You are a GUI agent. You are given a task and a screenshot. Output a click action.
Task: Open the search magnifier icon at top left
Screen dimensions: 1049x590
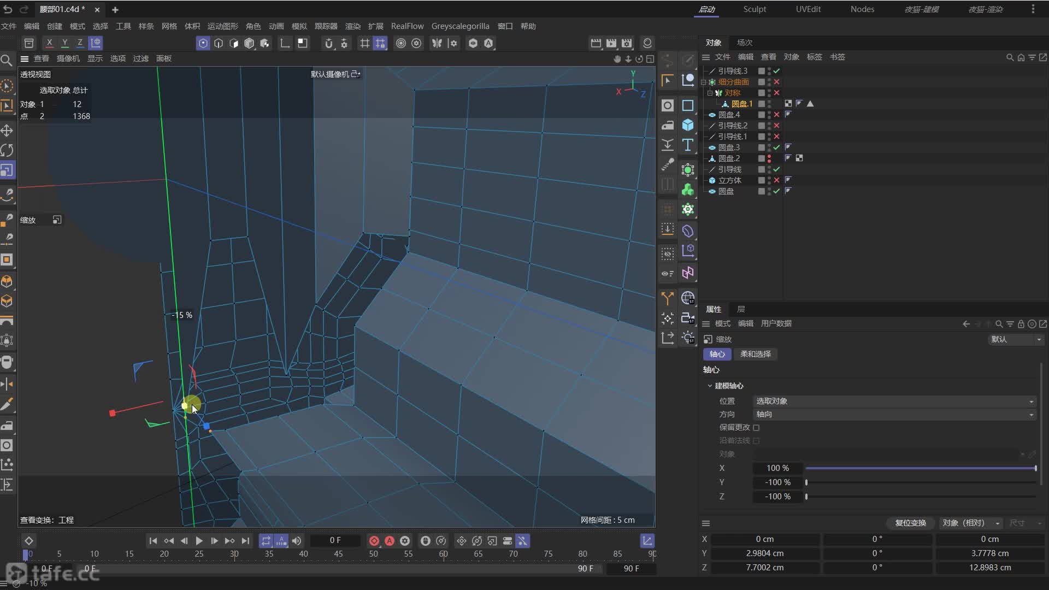pyautogui.click(x=7, y=61)
